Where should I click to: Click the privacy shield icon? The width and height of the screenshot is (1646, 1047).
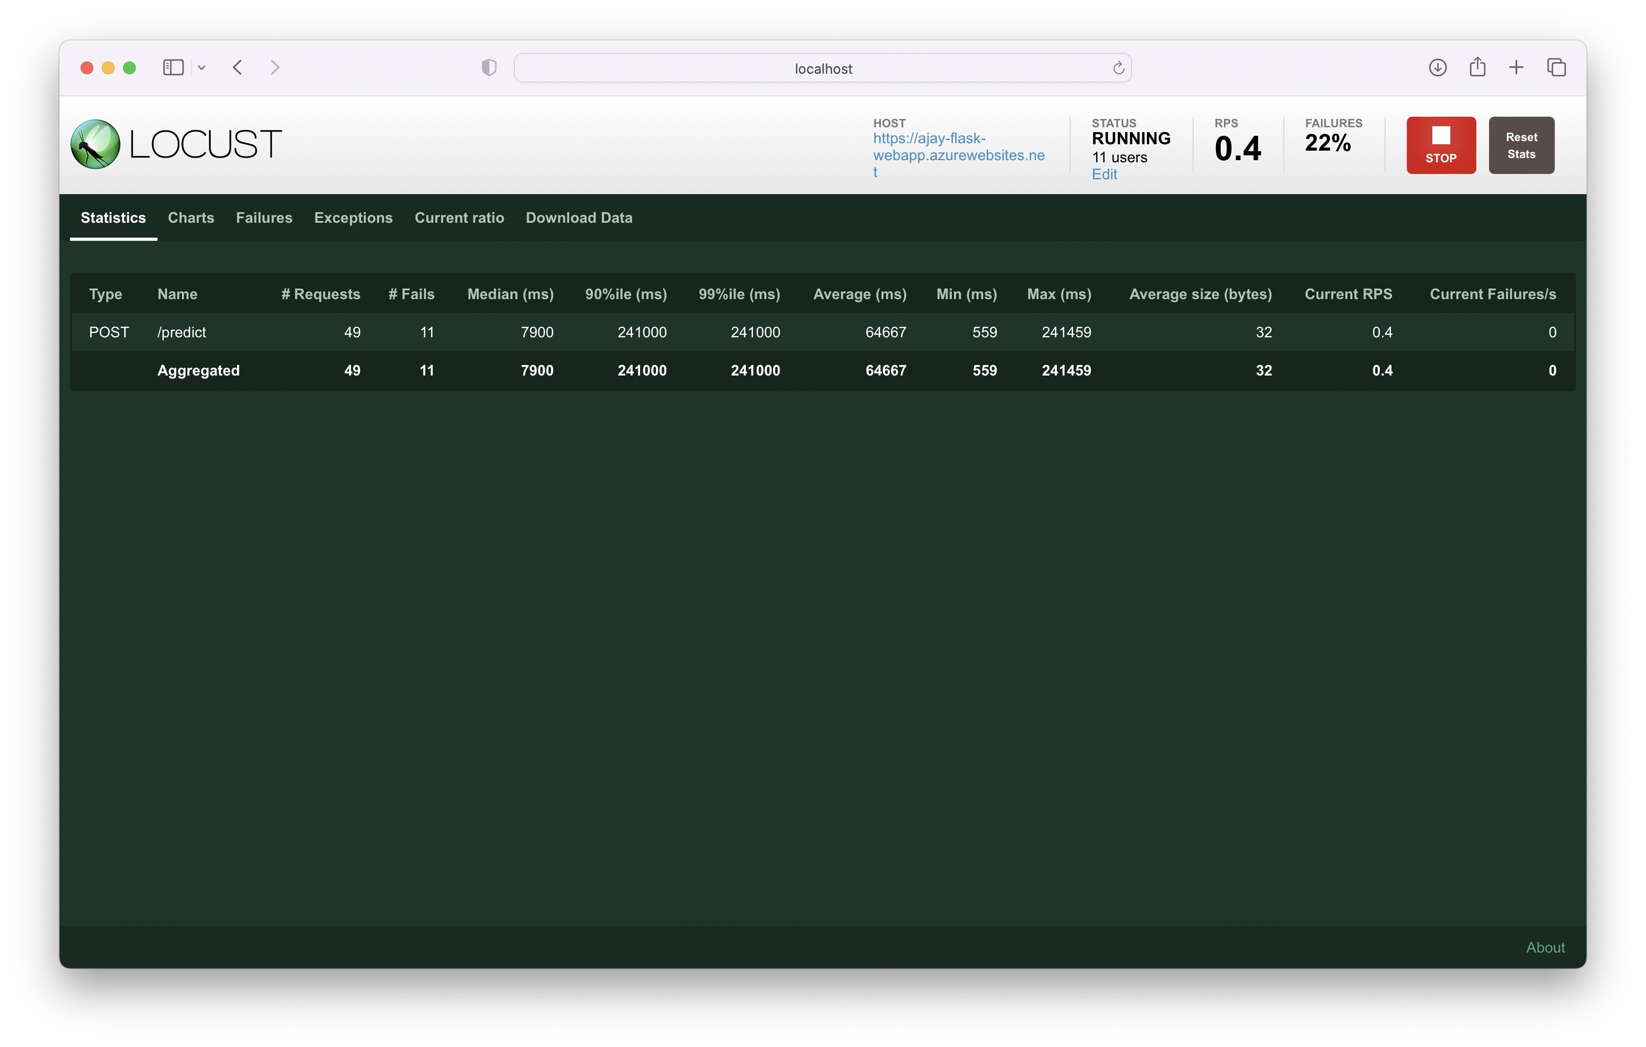[489, 67]
